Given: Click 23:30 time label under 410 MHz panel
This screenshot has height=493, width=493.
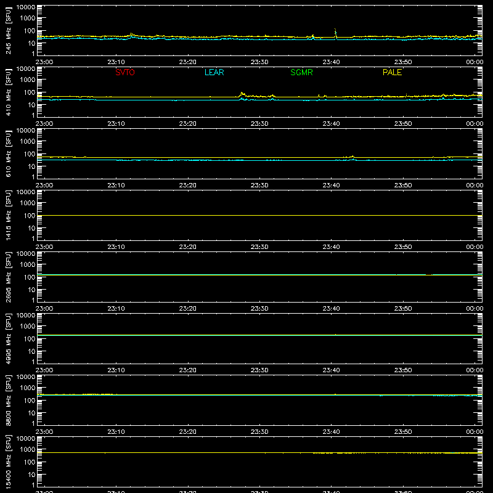Looking at the screenshot, I should tap(259, 124).
